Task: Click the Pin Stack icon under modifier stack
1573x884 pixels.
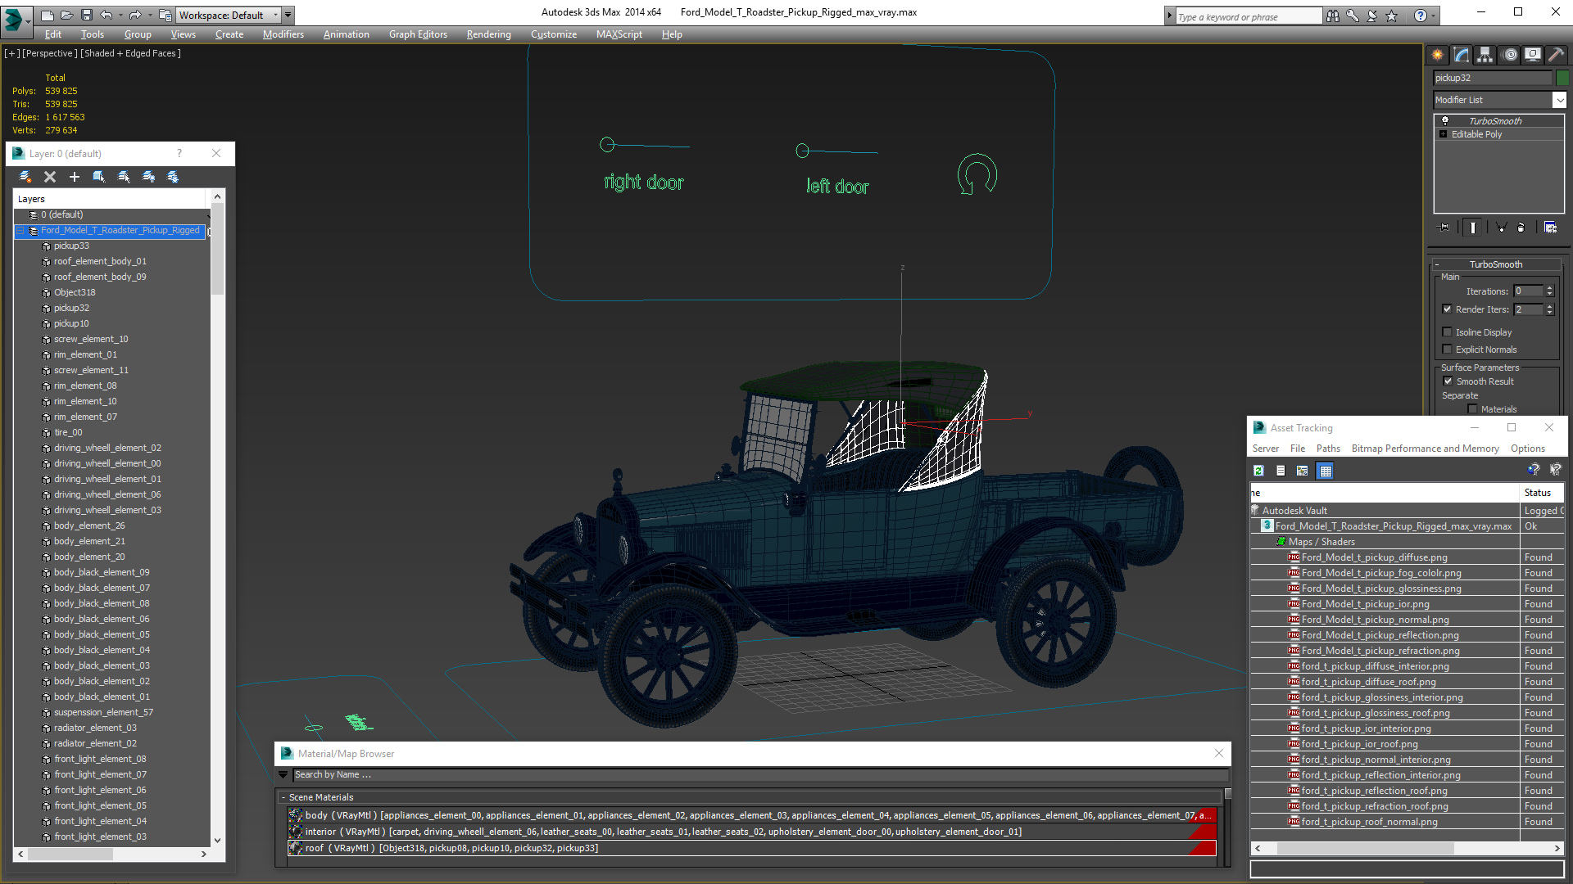Action: click(x=1444, y=228)
